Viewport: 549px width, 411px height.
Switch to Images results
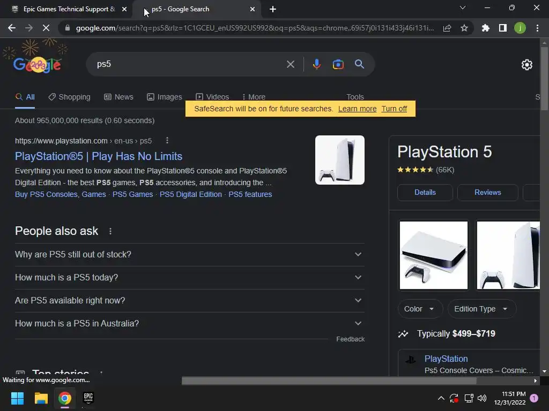coord(165,97)
